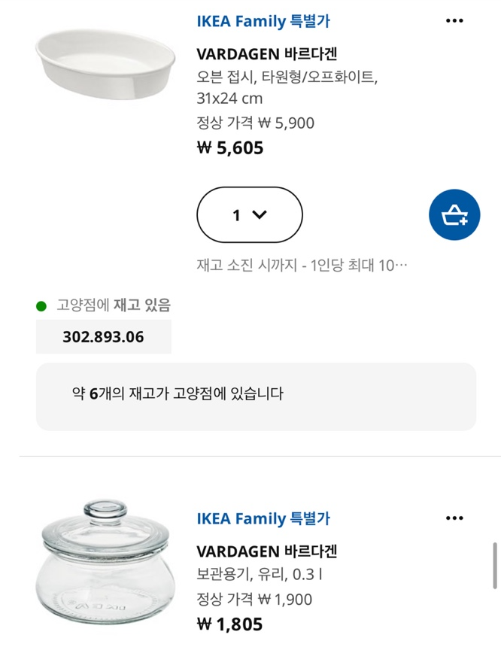Screen dimensions: 501x656
Task: Open the three-dot menu for the glass jar
Action: pos(454,518)
